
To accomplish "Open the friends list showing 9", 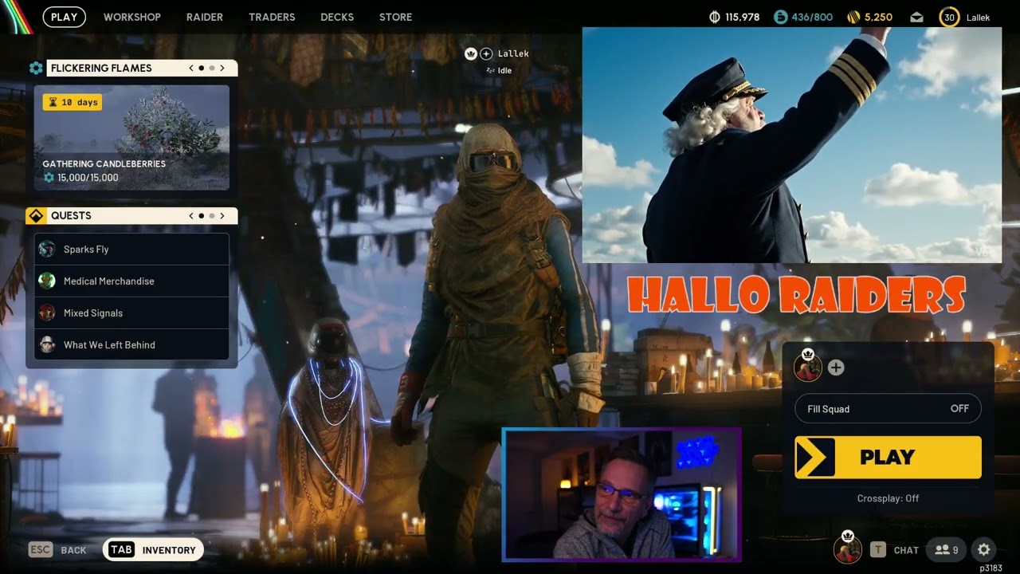I will pos(946,549).
